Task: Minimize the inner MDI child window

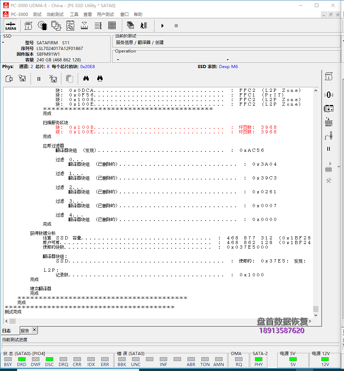Action: pyautogui.click(x=324, y=15)
